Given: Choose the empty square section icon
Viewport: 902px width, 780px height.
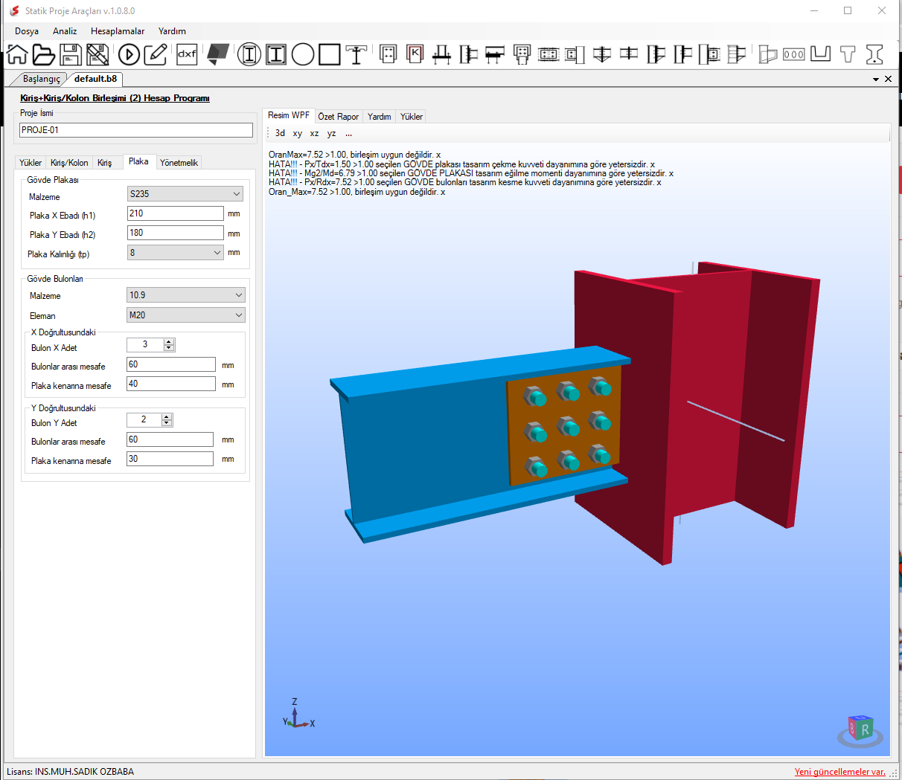Looking at the screenshot, I should 330,54.
